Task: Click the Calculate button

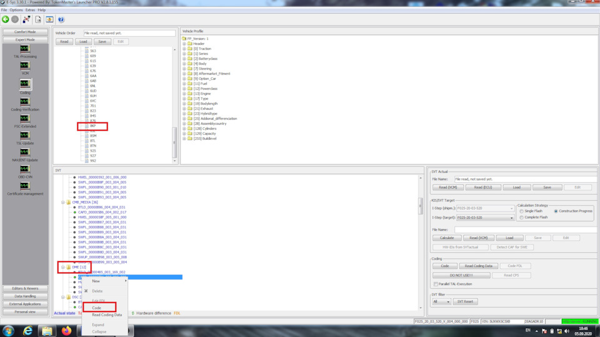Action: click(447, 238)
